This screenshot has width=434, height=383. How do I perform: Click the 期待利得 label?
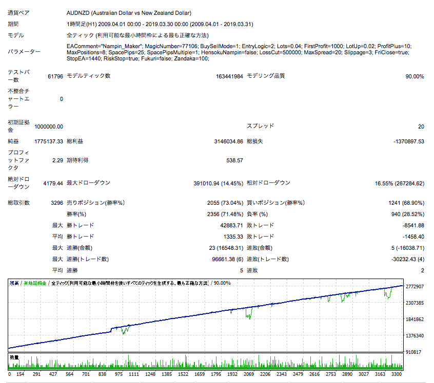[77, 160]
